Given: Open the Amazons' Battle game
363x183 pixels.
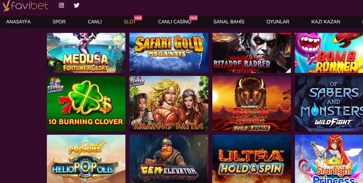Looking at the screenshot, I should coord(169,104).
